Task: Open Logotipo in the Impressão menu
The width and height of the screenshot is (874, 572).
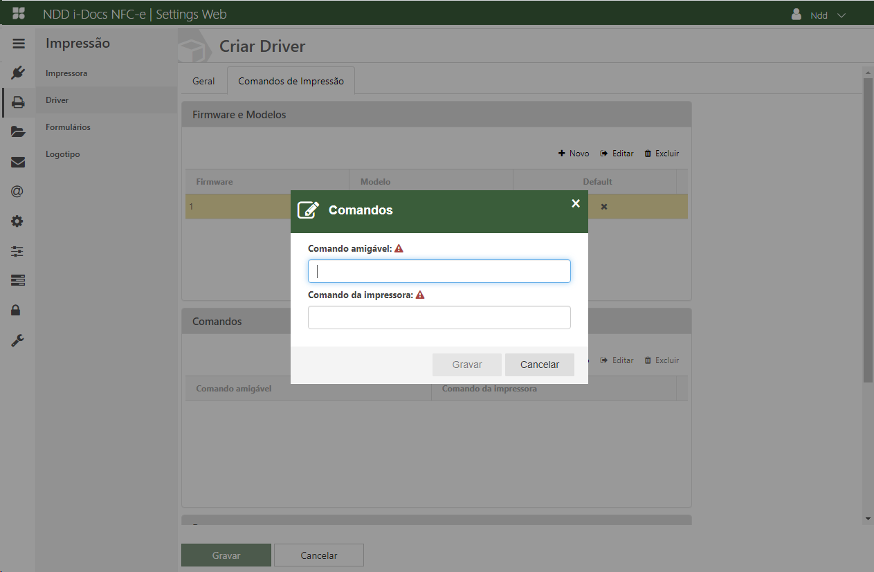Action: pyautogui.click(x=62, y=154)
